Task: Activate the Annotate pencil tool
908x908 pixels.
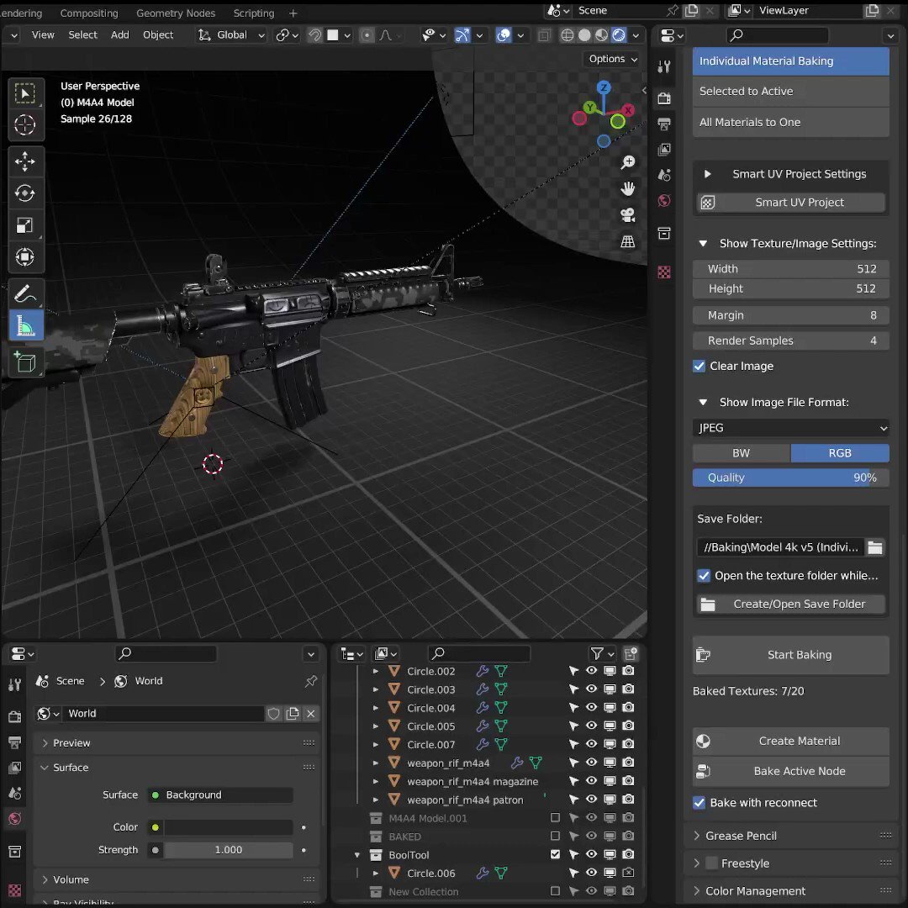Action: point(25,294)
